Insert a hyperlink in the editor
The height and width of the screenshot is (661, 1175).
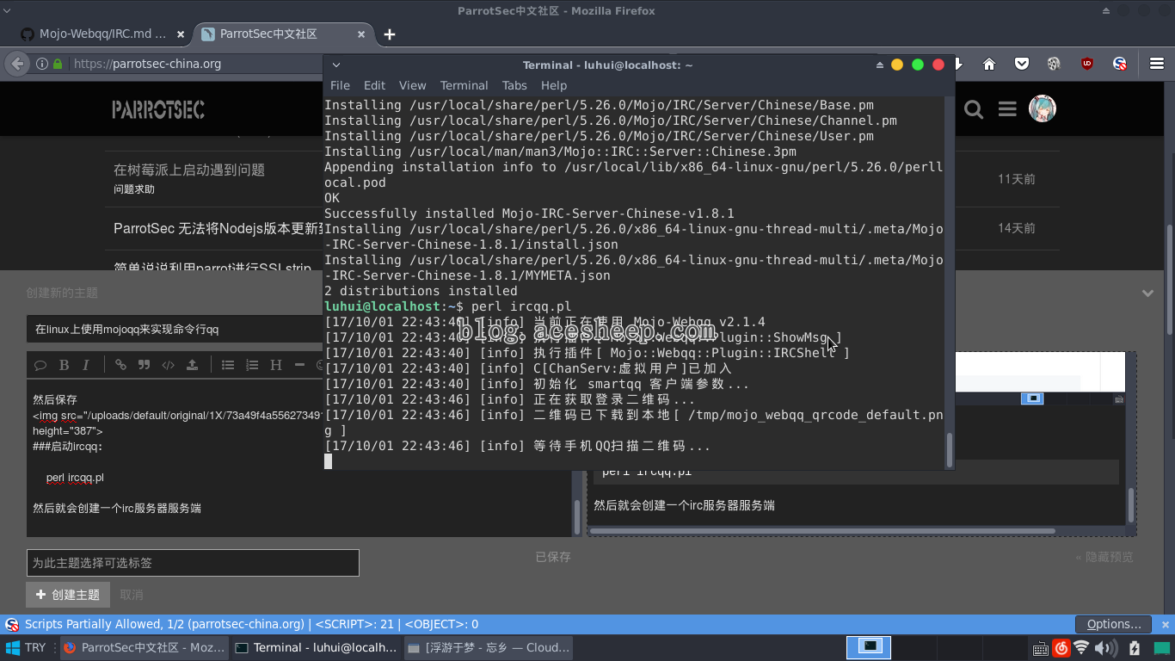(120, 365)
